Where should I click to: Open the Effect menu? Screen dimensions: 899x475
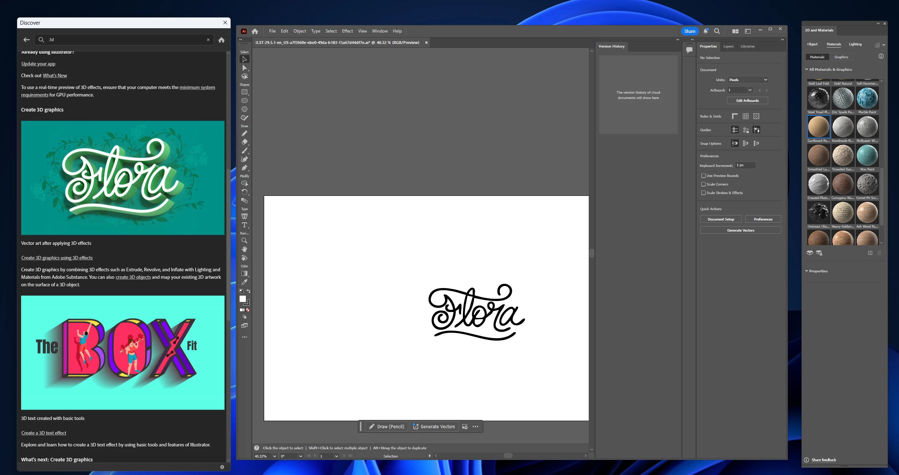347,31
